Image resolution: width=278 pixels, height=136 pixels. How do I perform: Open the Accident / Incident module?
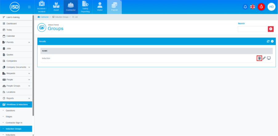[42, 7]
